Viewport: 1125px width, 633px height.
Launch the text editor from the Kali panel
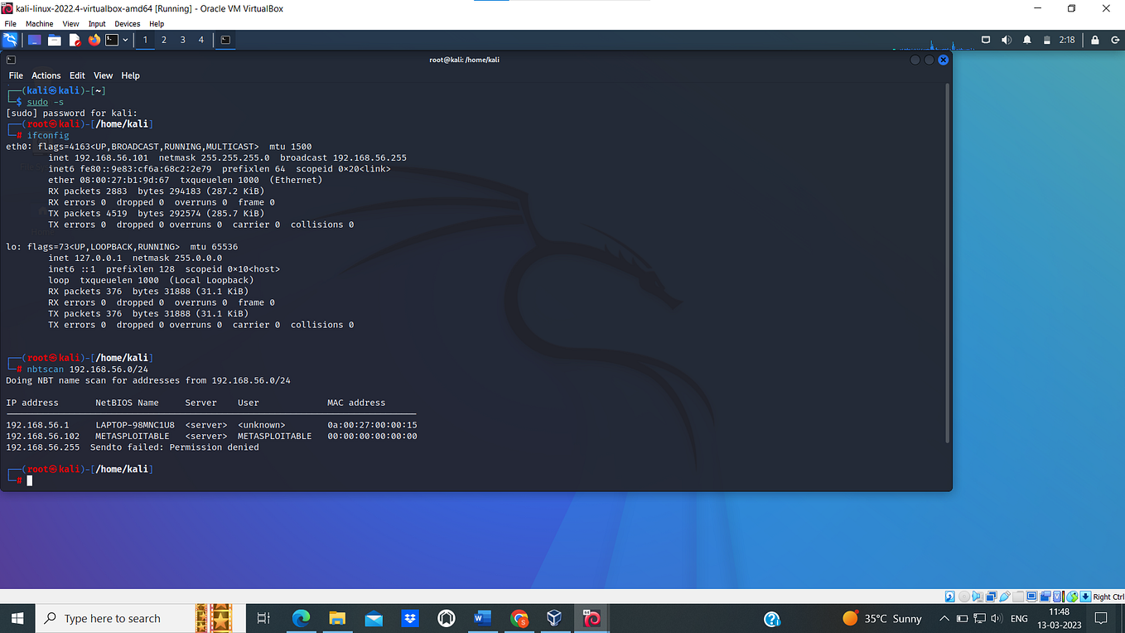tap(75, 40)
